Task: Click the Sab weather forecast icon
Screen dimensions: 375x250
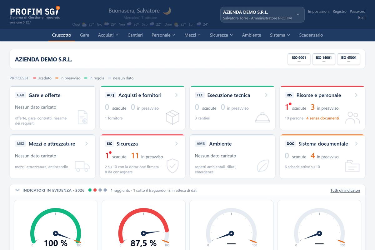Action: coord(152,24)
